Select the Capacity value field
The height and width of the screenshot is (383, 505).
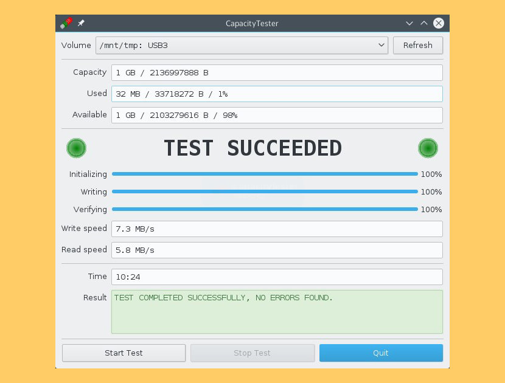point(277,72)
